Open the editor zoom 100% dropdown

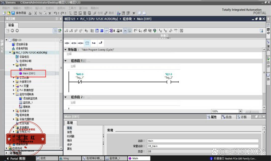(240, 111)
